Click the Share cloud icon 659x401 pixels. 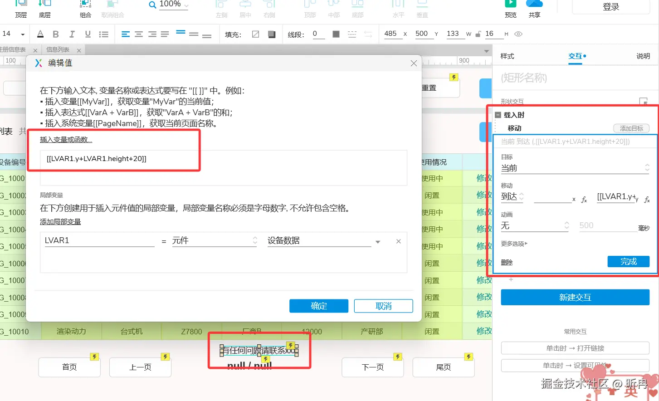click(x=534, y=5)
